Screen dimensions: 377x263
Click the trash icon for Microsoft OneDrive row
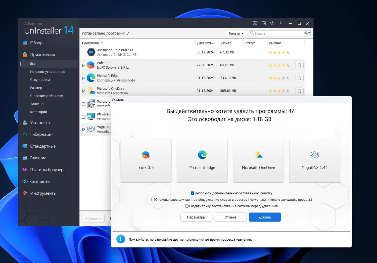(299, 91)
